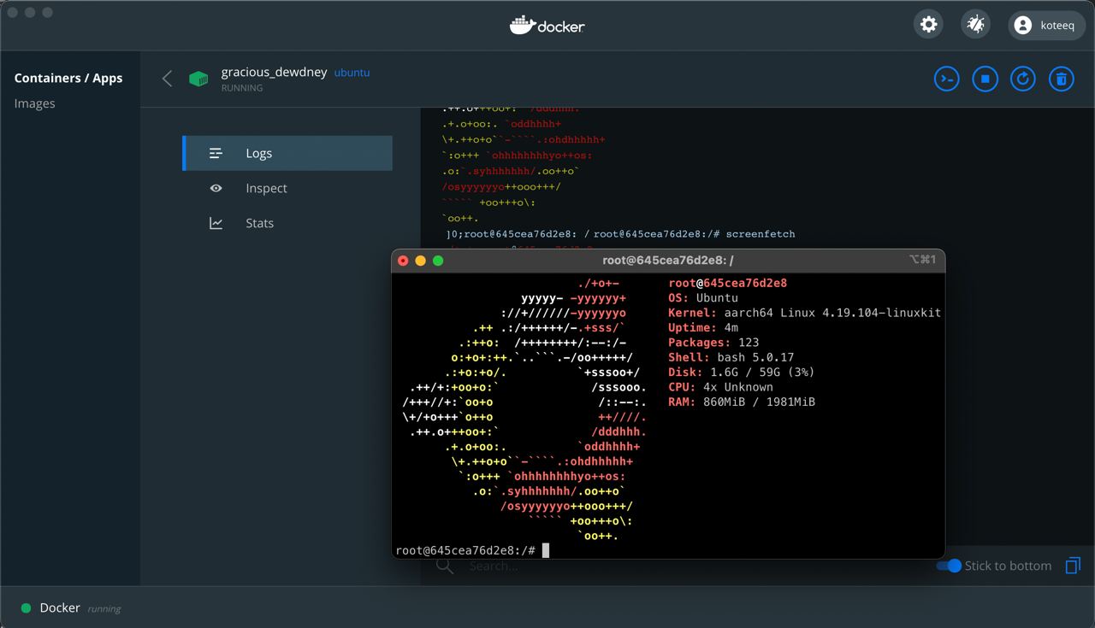Click the RUNNING status text
Viewport: 1095px width, 628px height.
pos(242,88)
